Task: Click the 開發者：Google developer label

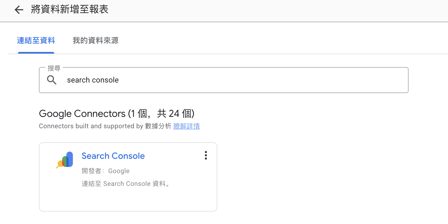Action: click(106, 171)
